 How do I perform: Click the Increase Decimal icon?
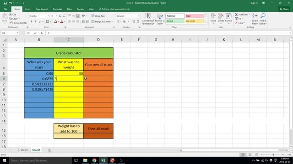[x=134, y=21]
